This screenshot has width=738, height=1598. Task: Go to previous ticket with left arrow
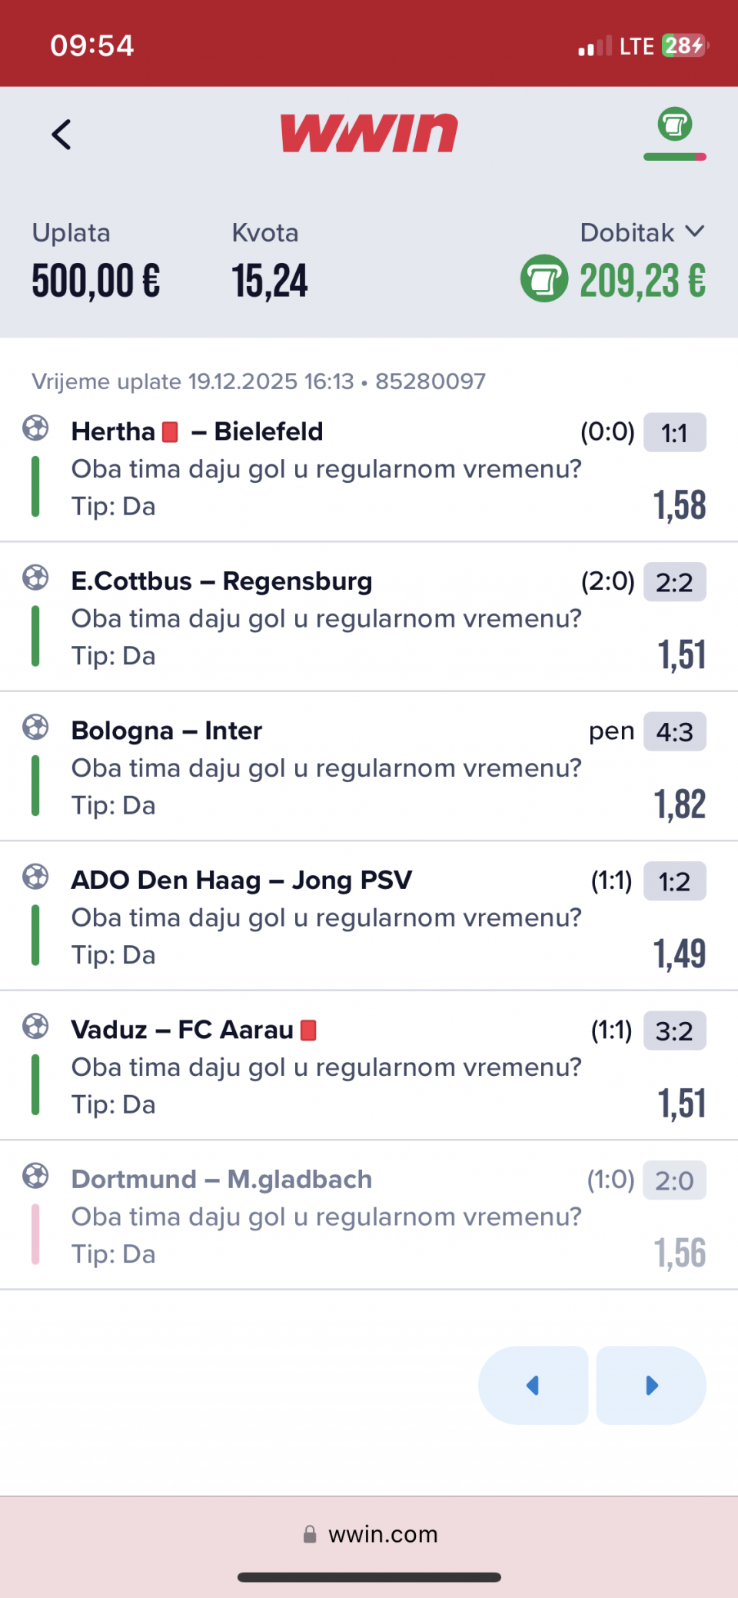[x=533, y=1385]
